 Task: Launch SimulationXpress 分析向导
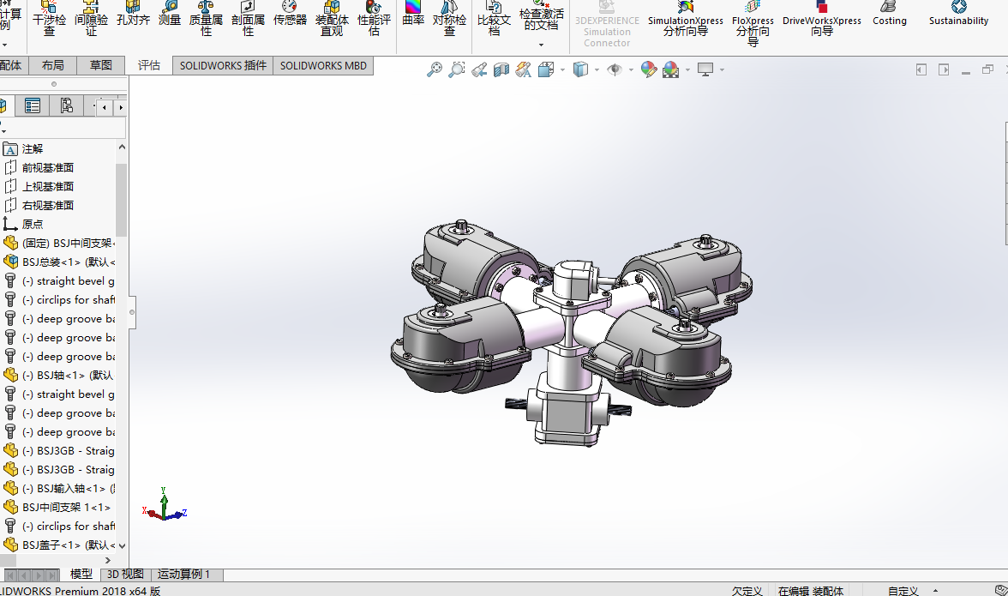click(686, 18)
